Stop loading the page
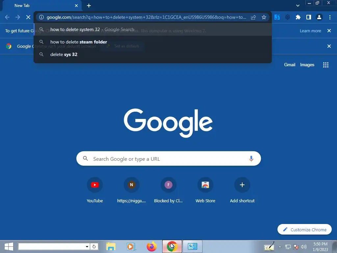Screen dimensions: 337x253 point(28,17)
